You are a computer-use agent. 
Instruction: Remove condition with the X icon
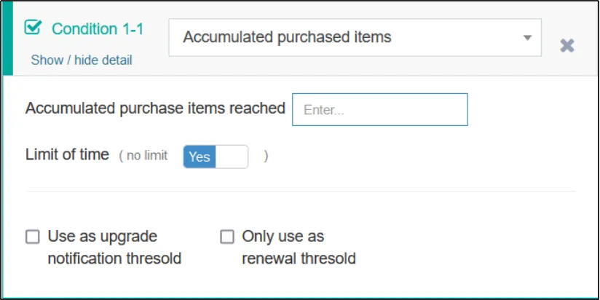point(567,45)
